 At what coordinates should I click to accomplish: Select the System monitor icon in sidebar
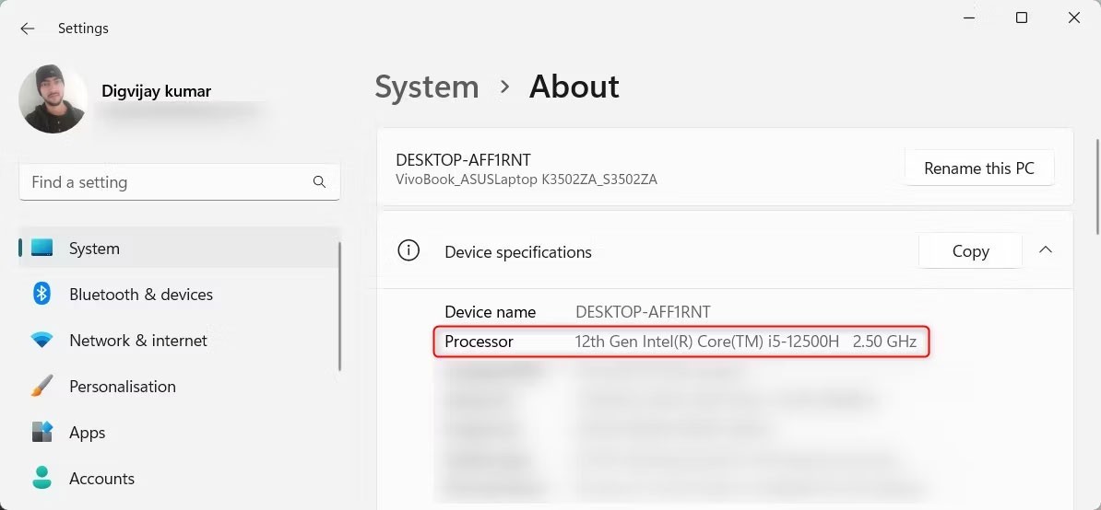pyautogui.click(x=41, y=249)
